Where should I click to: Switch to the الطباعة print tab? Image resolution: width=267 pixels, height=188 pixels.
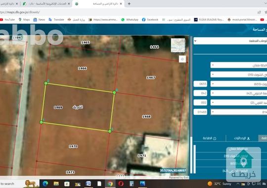[210, 138]
